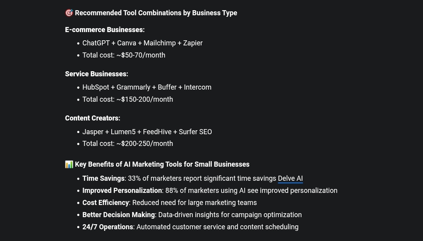
Task: Click the bold Improved Personalization label
Action: [122, 191]
